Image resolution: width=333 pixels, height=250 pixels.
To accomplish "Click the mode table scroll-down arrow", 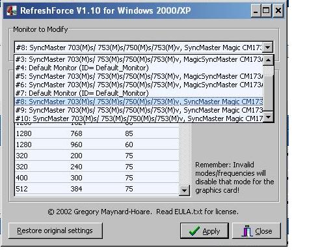I will click(184, 191).
